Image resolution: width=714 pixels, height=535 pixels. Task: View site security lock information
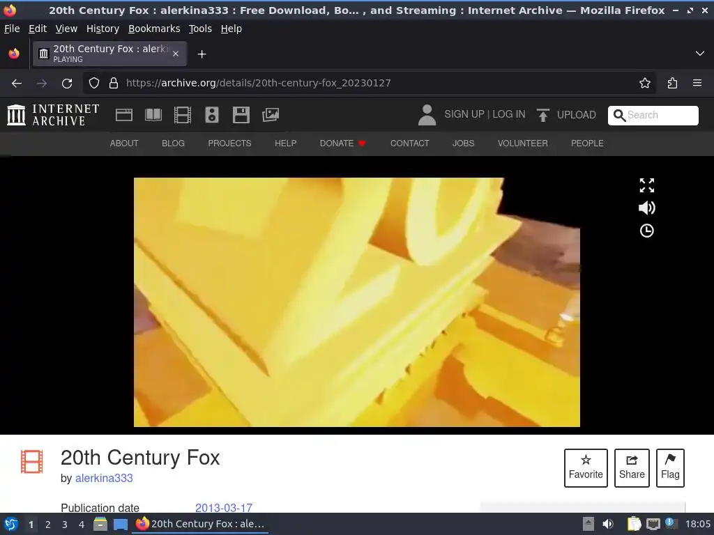tap(114, 83)
